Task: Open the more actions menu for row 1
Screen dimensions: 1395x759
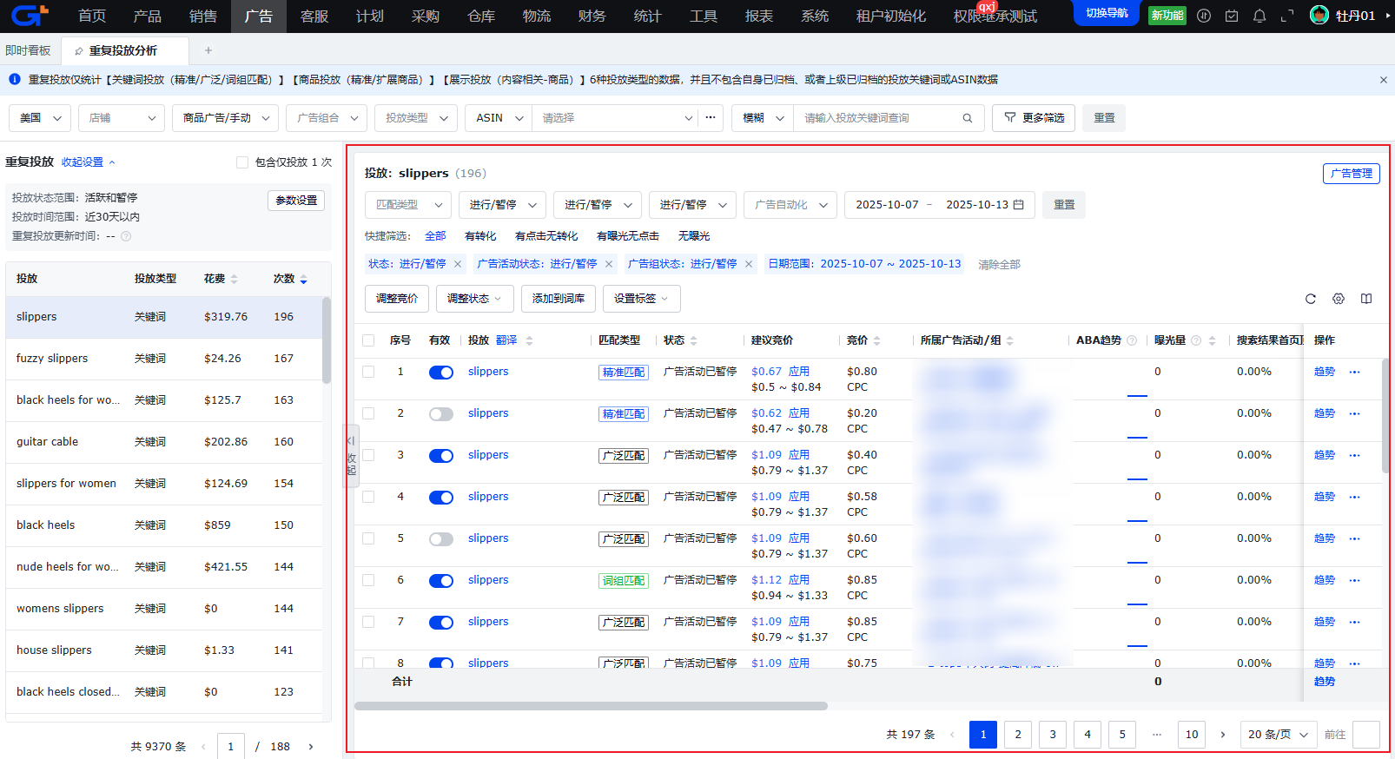Action: click(x=1354, y=372)
